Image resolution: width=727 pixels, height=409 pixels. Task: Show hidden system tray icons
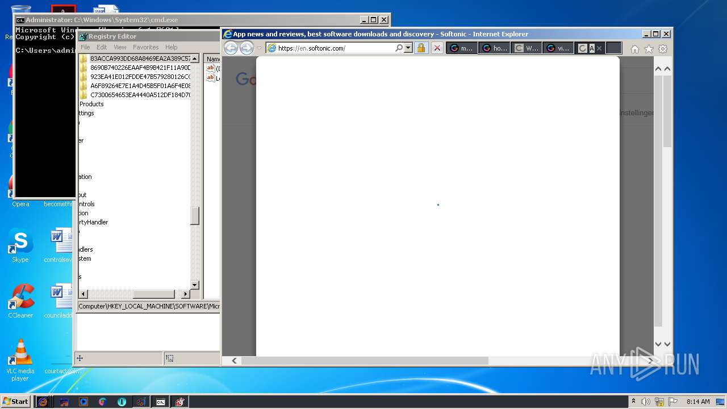click(x=633, y=402)
